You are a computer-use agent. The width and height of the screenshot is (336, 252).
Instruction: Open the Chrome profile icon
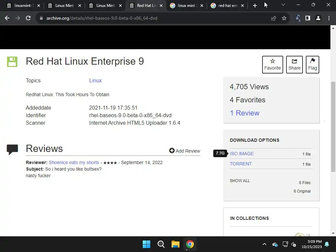tap(318, 18)
